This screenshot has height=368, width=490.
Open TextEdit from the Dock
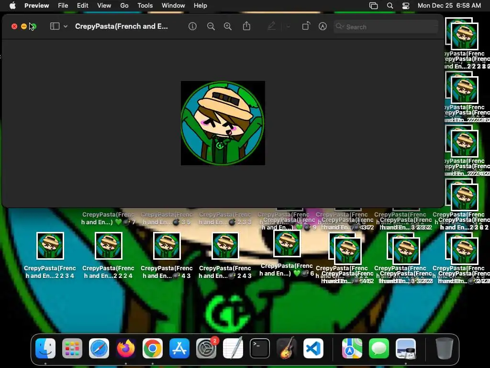click(233, 348)
